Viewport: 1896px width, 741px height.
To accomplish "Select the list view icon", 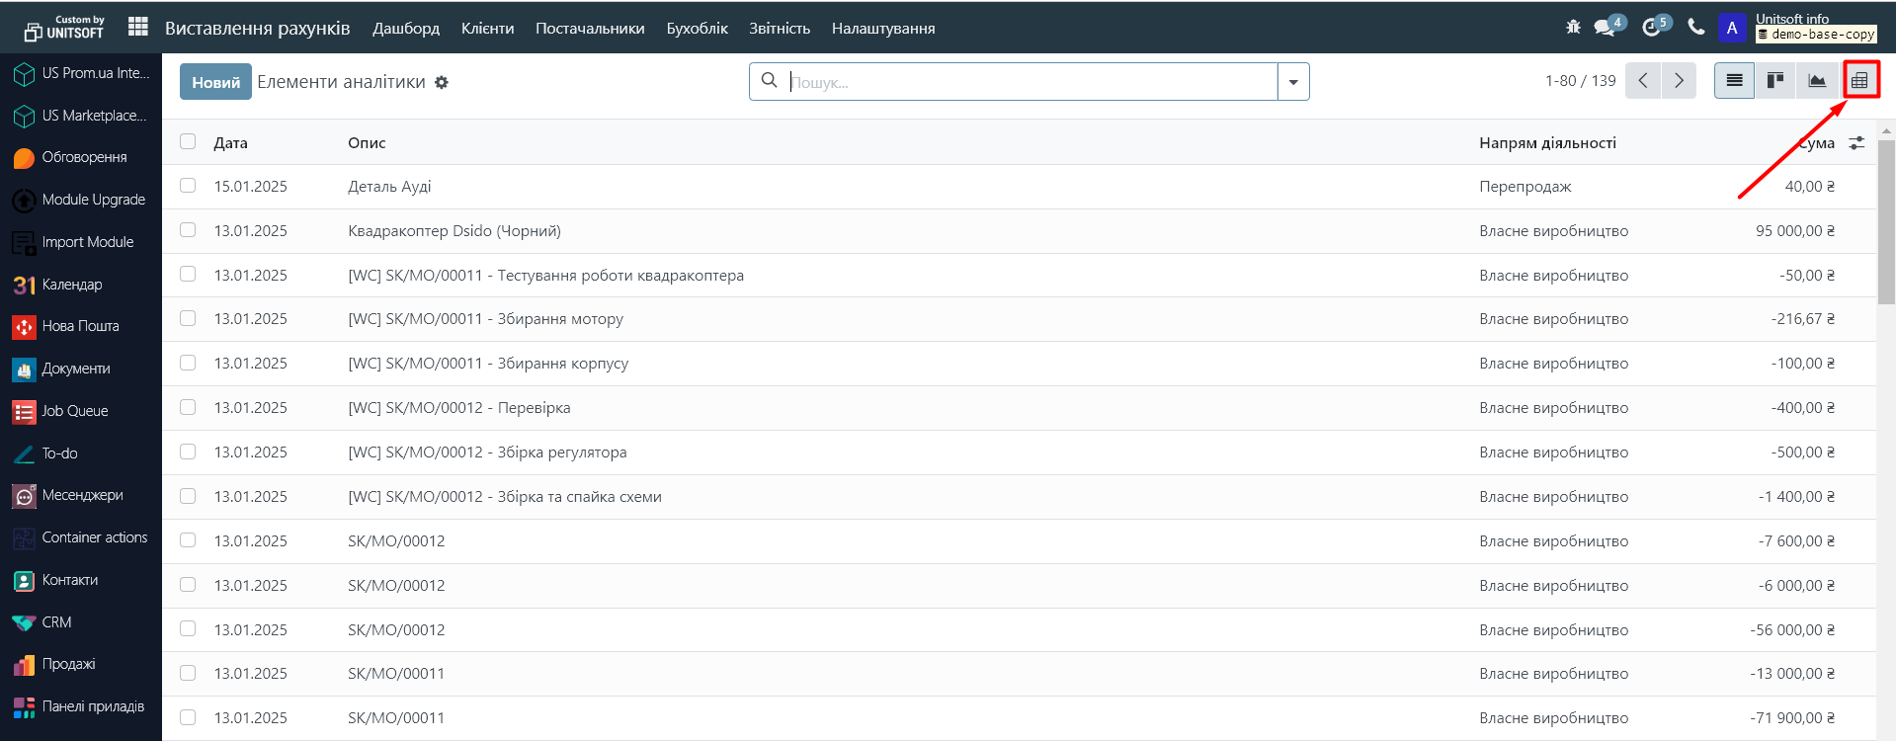I will click(1734, 81).
